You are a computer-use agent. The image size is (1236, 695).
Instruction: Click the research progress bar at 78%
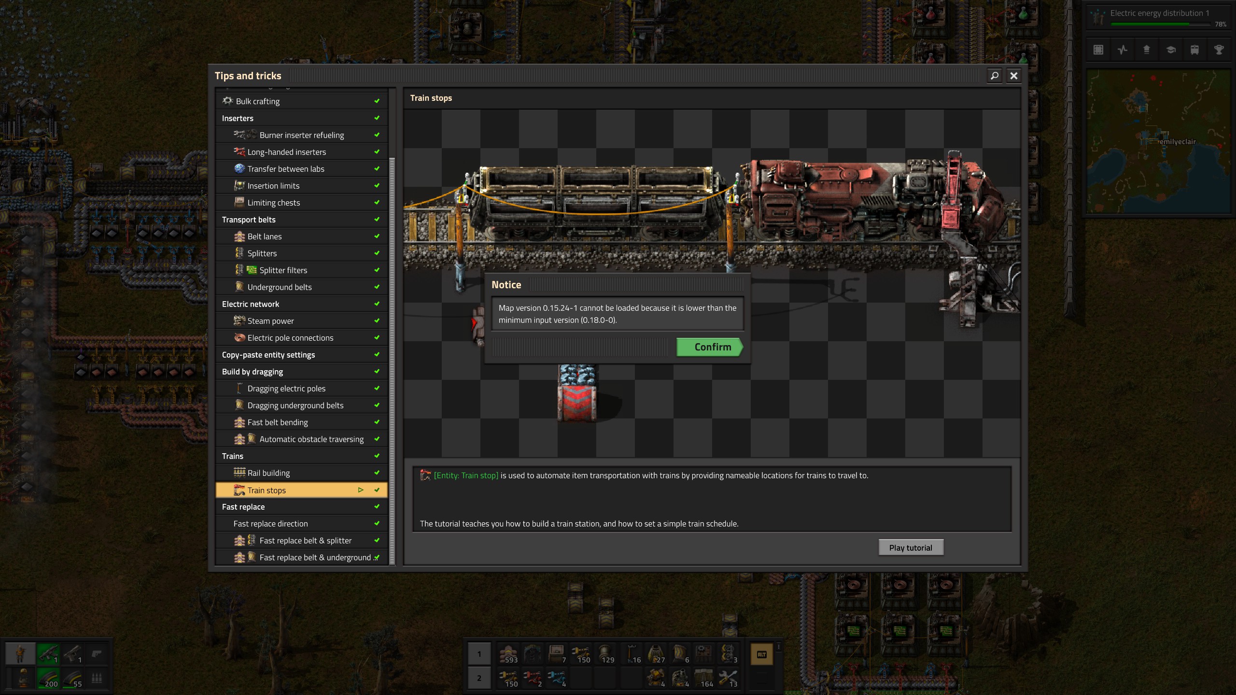click(x=1160, y=24)
